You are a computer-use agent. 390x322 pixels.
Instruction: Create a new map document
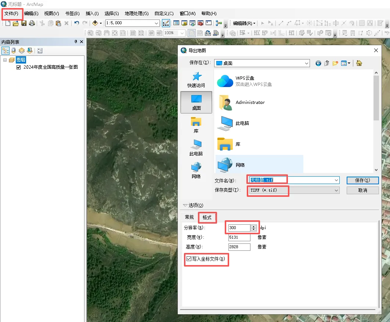click(8, 23)
